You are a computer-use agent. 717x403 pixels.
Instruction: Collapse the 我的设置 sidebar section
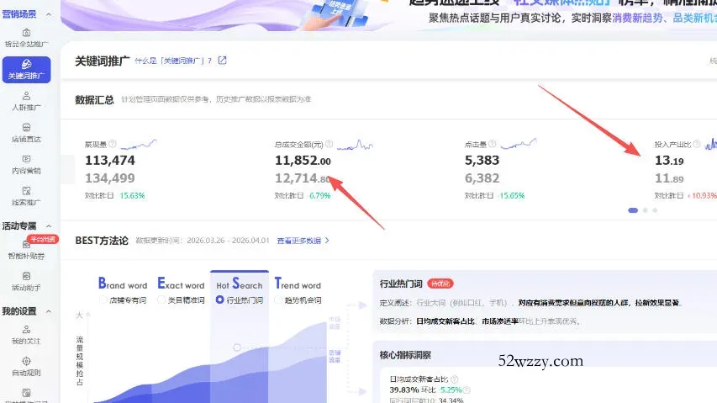[49, 311]
